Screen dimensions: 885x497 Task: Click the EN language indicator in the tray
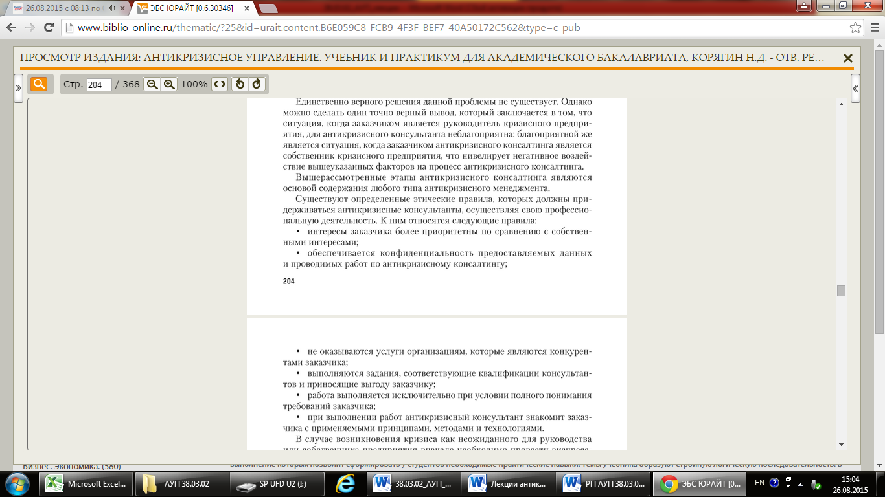click(x=759, y=483)
